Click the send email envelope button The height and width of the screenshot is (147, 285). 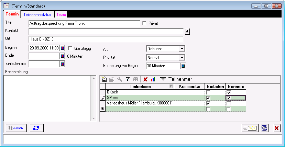250,128
